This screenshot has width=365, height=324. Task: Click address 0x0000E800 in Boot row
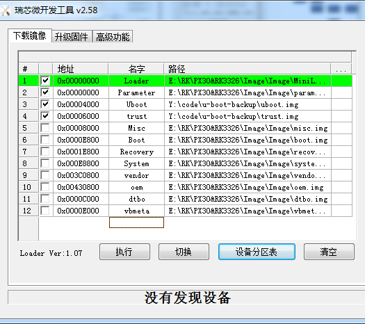click(x=81, y=140)
